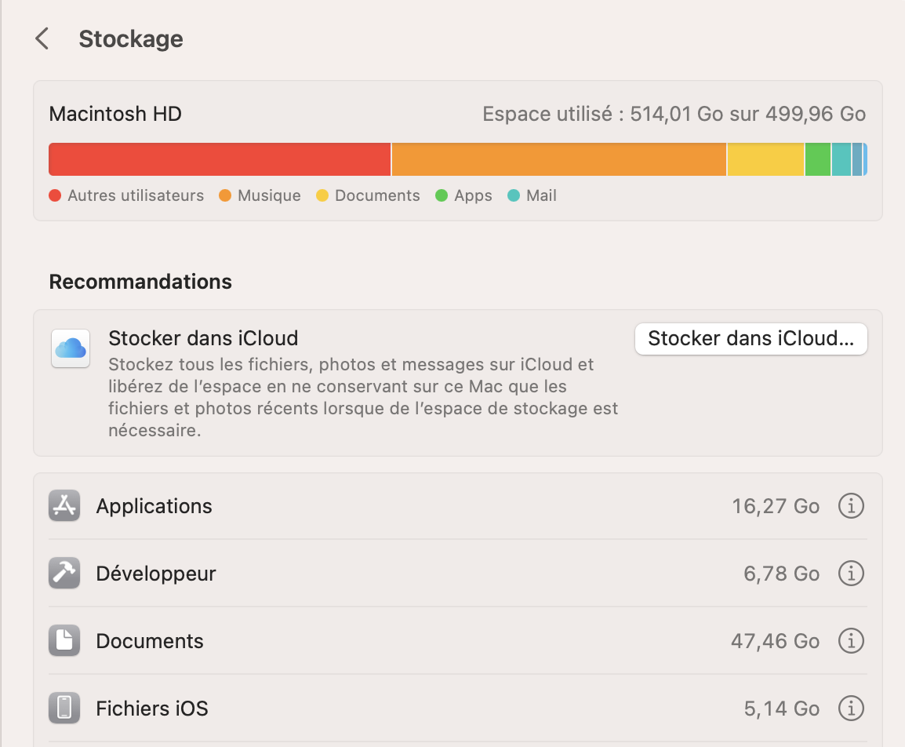The image size is (905, 747).
Task: Open info details for Développeur row
Action: [851, 574]
